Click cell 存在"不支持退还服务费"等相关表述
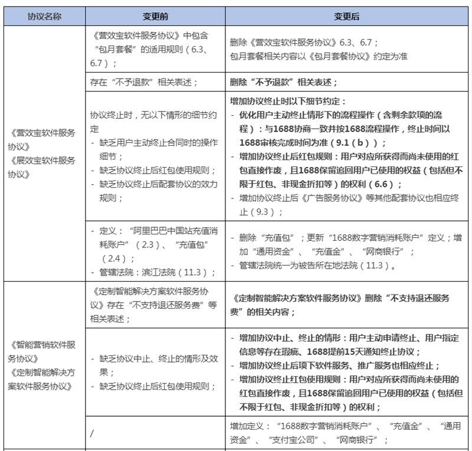 click(155, 305)
